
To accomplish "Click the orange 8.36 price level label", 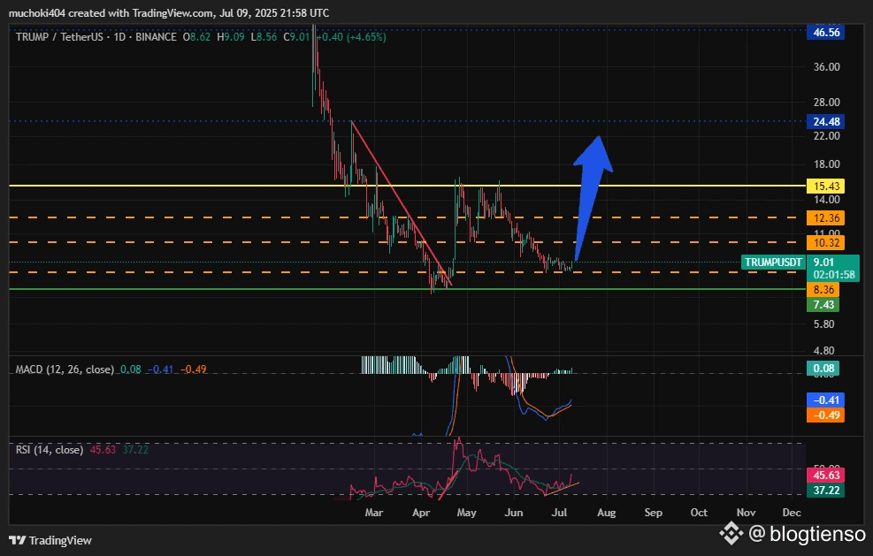I will click(823, 289).
